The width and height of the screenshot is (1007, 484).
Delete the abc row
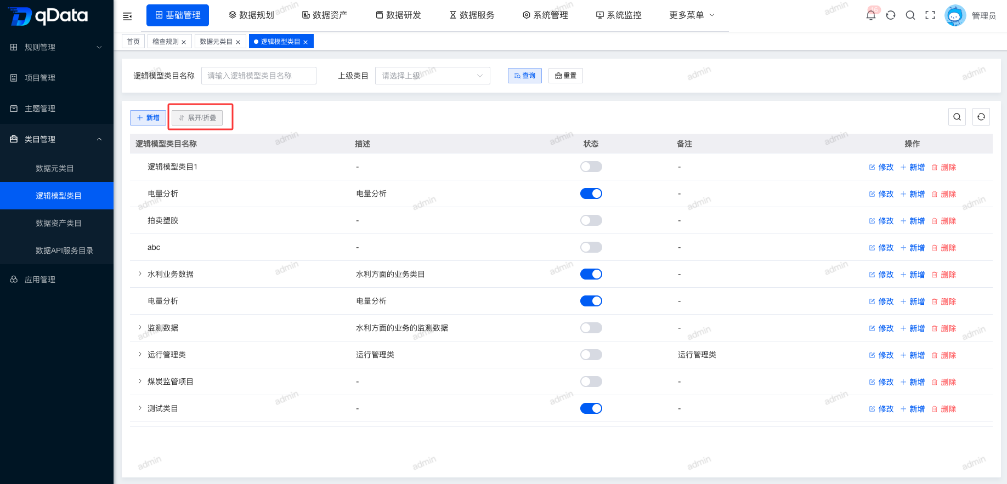tap(944, 248)
